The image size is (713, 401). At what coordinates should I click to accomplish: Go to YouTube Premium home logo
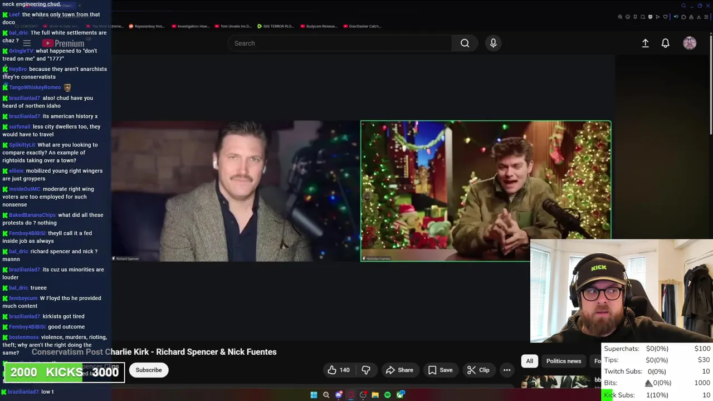click(x=63, y=43)
